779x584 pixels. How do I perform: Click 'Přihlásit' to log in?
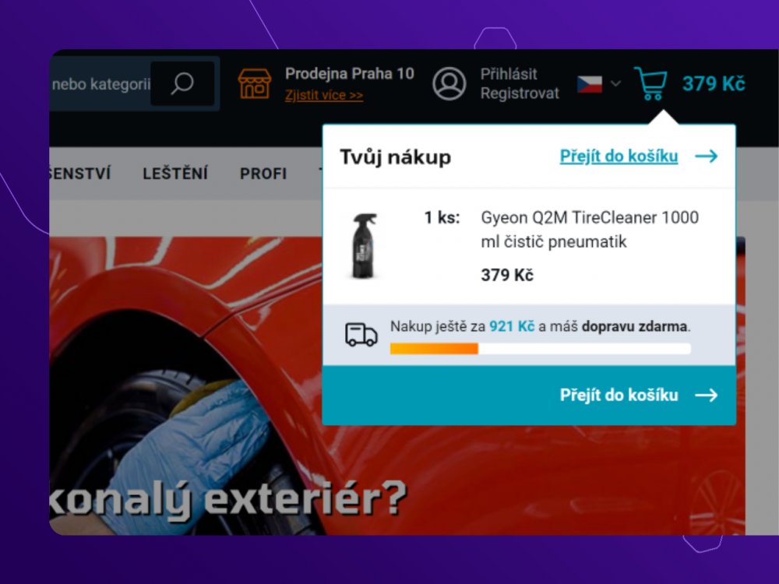click(x=509, y=74)
